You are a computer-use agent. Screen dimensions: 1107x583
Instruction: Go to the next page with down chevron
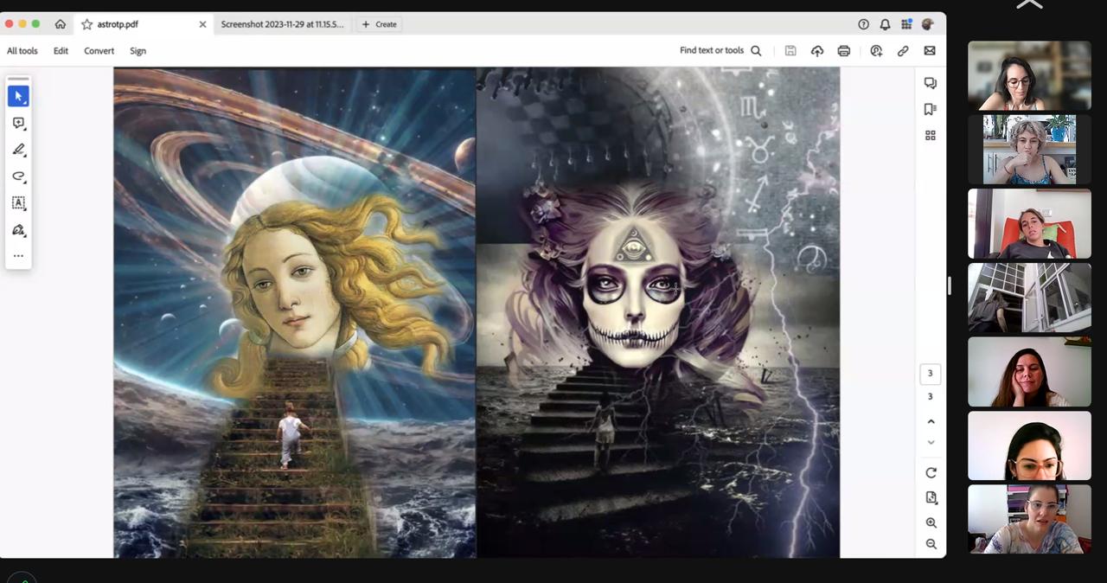(x=931, y=442)
